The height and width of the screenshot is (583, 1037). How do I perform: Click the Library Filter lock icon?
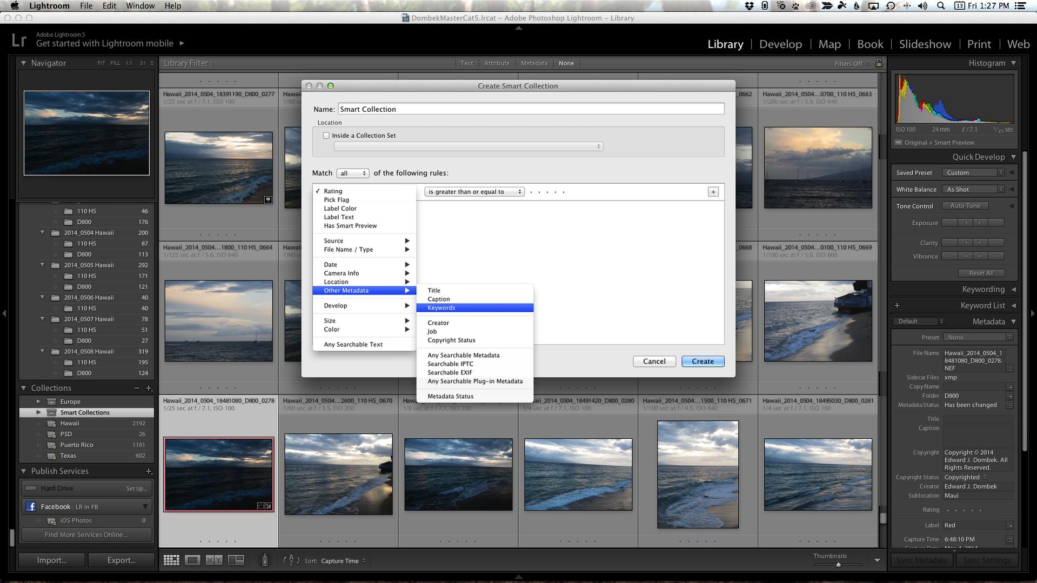tap(879, 63)
